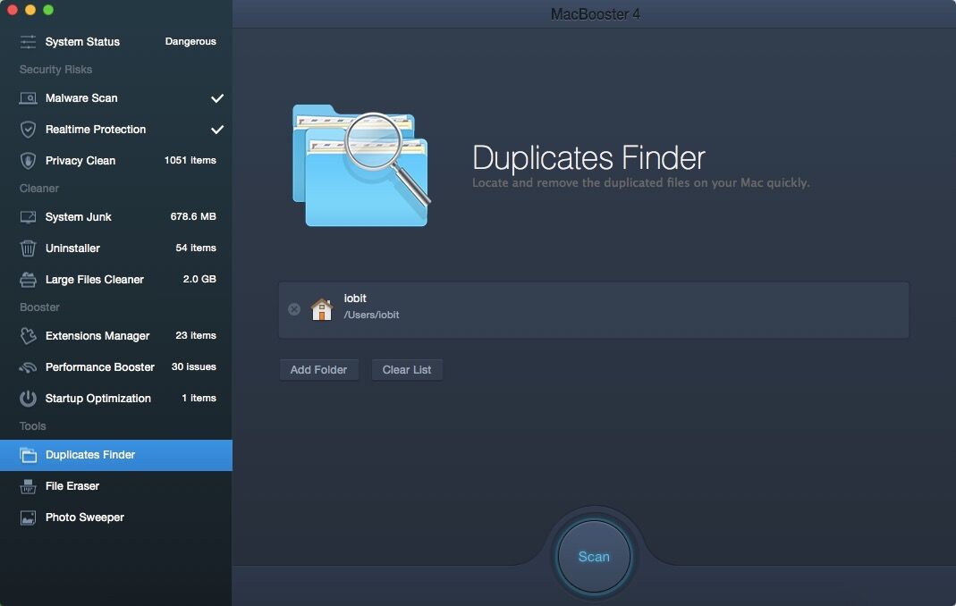This screenshot has width=956, height=606.
Task: Click the Realtime Protection checkmark status
Action: click(217, 130)
